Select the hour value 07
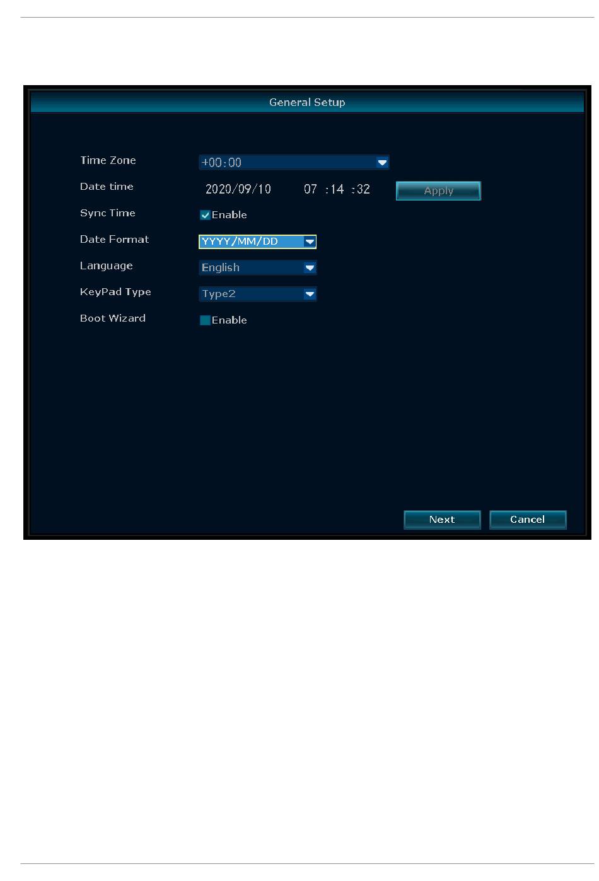 (x=310, y=189)
